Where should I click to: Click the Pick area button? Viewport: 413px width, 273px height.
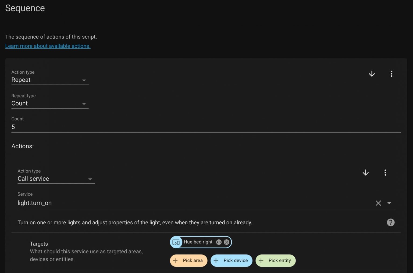click(x=188, y=261)
